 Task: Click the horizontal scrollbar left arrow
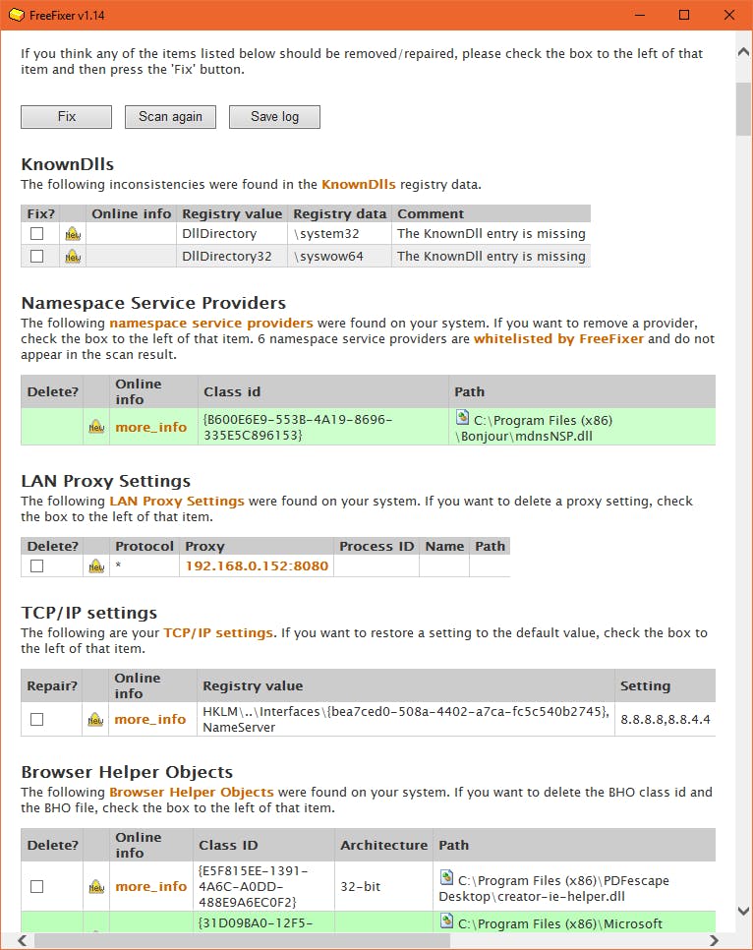click(x=23, y=940)
